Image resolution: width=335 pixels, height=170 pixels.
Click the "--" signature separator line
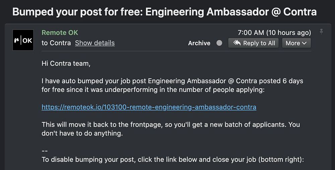coord(45,151)
